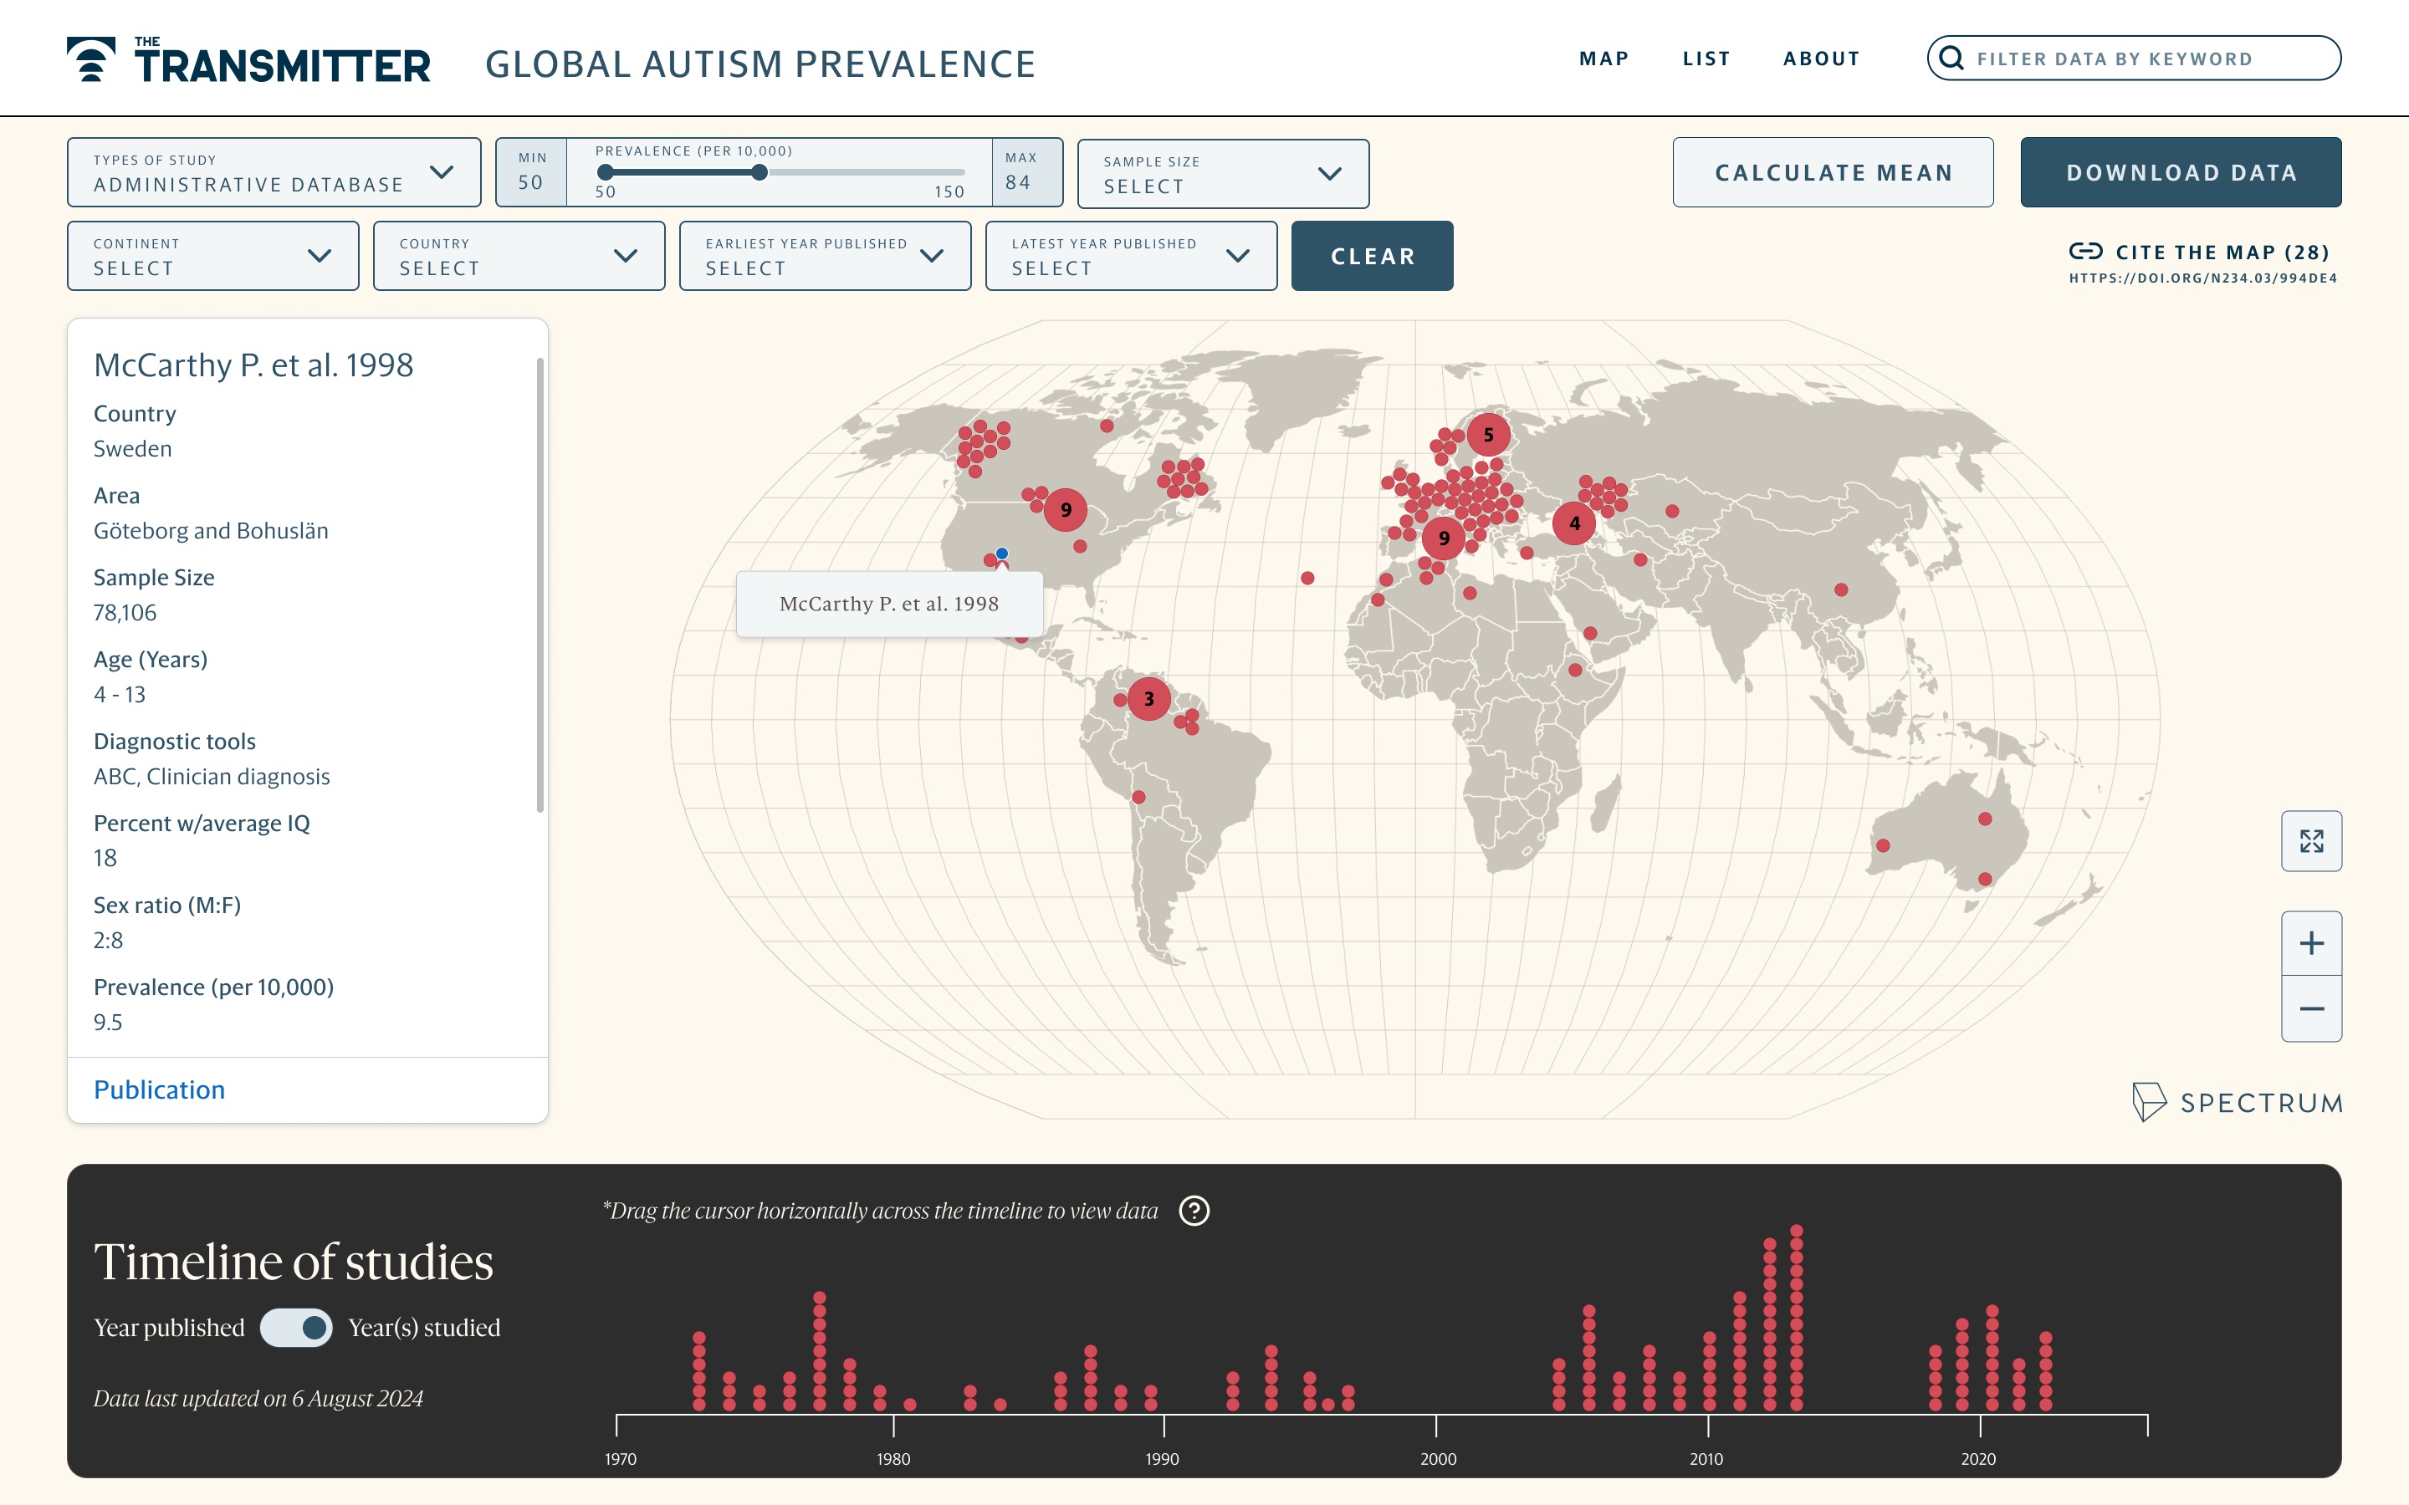
Task: Open the timeline help question-mark icon
Action: [x=1194, y=1211]
